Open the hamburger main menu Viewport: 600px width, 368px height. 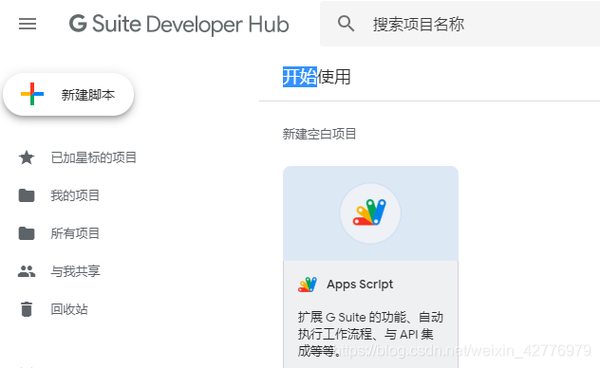tap(28, 24)
